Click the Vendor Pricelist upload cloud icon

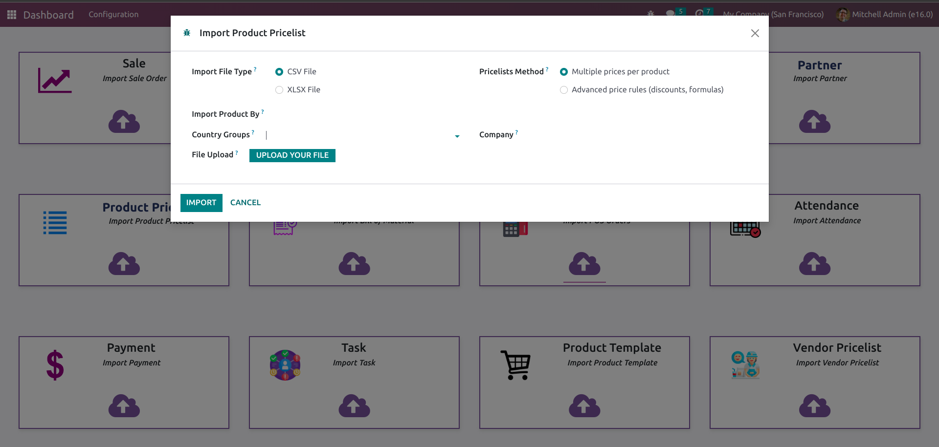pos(815,405)
